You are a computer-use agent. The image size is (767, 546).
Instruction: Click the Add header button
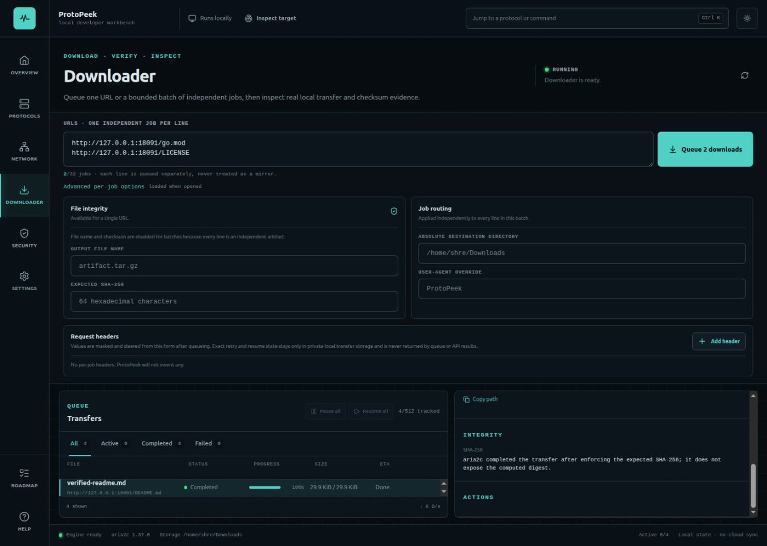(x=719, y=341)
